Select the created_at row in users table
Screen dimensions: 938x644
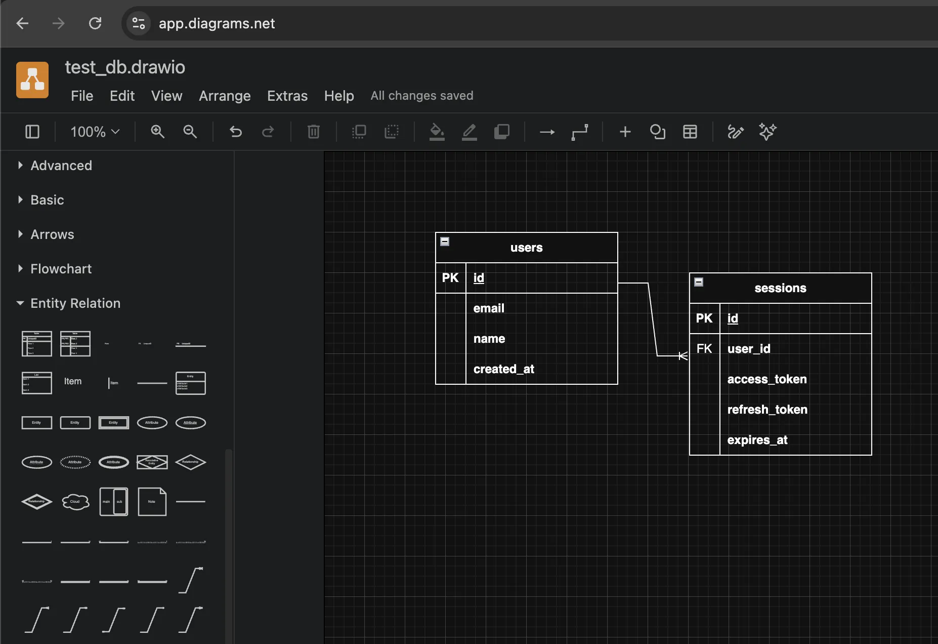tap(526, 369)
